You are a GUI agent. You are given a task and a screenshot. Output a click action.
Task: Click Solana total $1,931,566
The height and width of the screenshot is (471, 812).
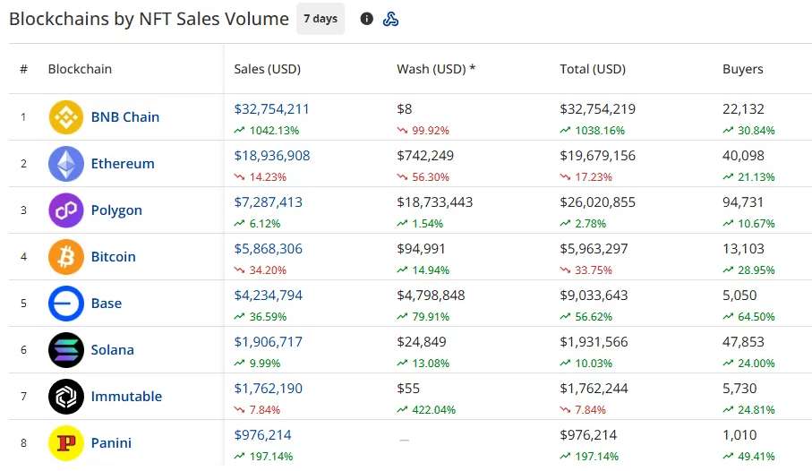(x=594, y=342)
